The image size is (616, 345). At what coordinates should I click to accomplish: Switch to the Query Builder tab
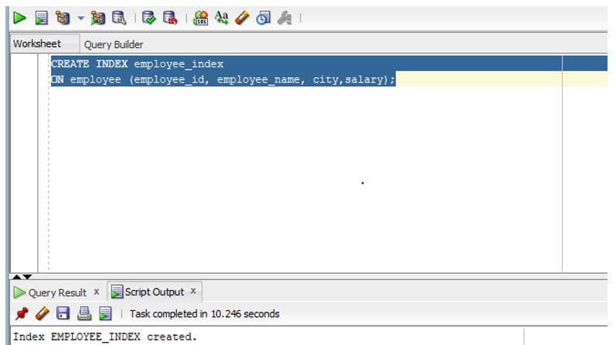tap(114, 44)
